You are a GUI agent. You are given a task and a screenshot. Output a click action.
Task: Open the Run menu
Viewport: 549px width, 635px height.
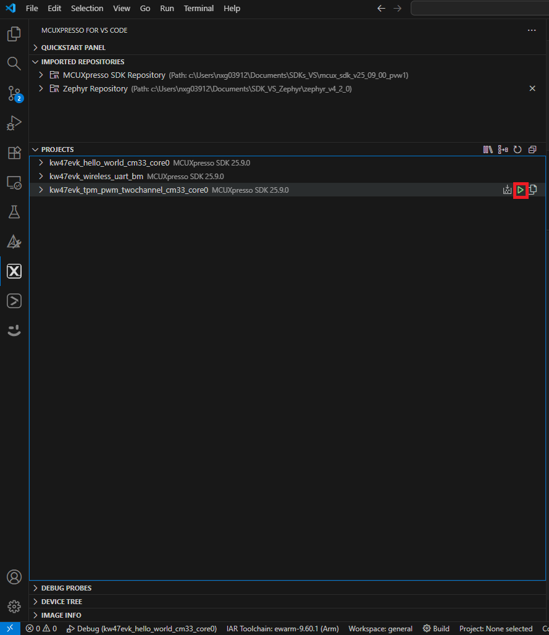click(x=167, y=8)
